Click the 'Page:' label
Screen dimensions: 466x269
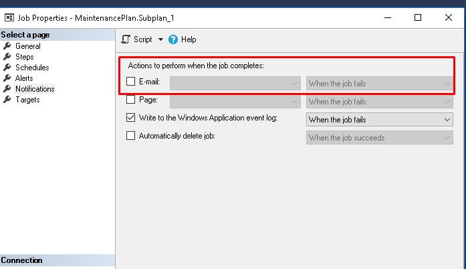148,100
